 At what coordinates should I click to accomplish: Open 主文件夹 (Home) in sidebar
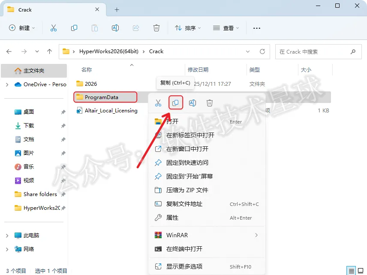[x=34, y=71]
